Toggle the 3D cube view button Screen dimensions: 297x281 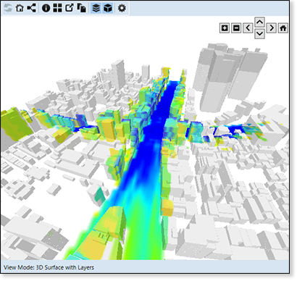click(108, 8)
